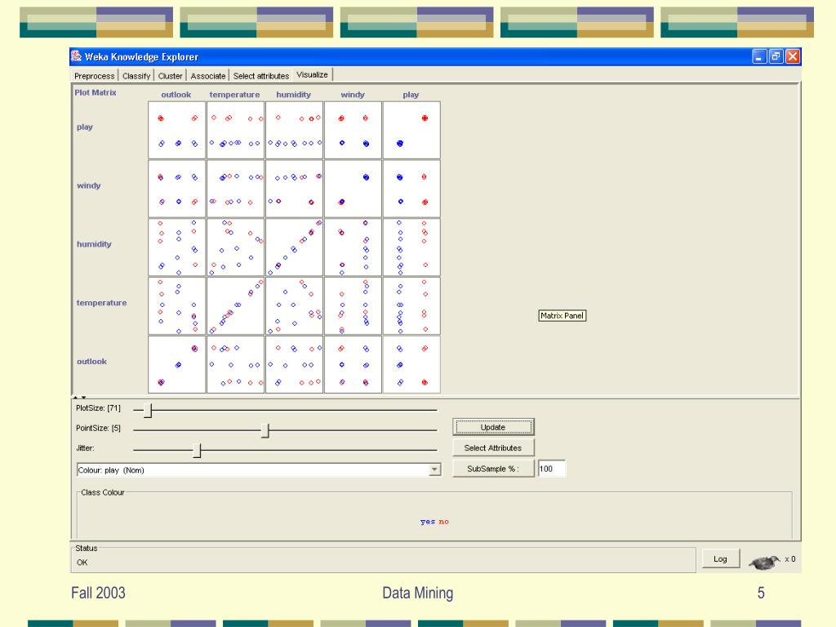Click the 'outlook' row label
The height and width of the screenshot is (627, 836).
pyautogui.click(x=91, y=362)
